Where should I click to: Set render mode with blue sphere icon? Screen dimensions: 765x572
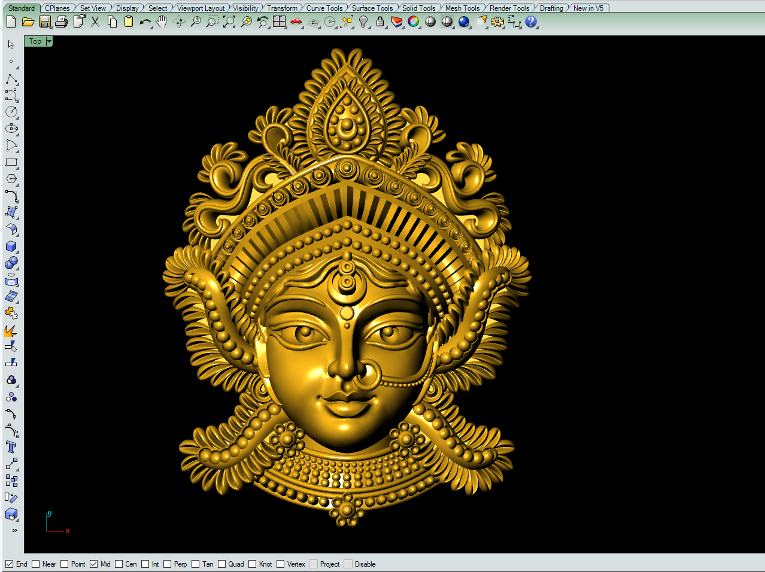click(x=464, y=22)
